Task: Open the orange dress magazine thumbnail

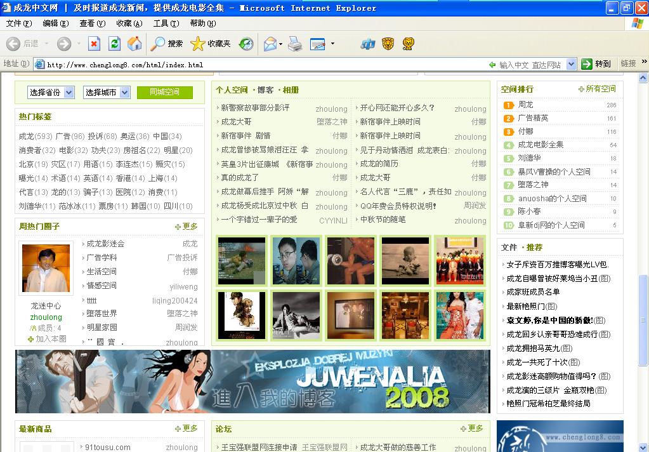Action: (460, 316)
